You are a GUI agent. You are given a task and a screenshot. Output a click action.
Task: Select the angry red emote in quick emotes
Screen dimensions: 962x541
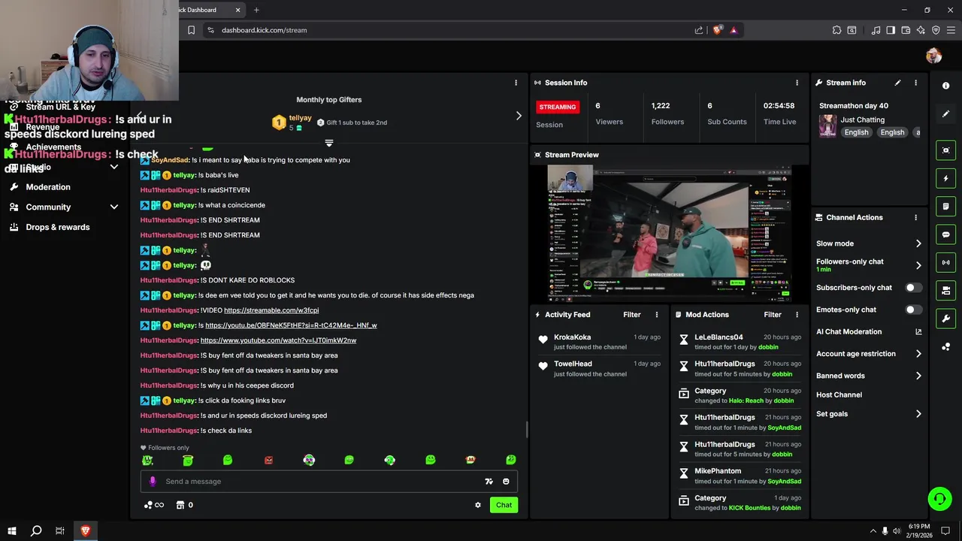coord(268,460)
